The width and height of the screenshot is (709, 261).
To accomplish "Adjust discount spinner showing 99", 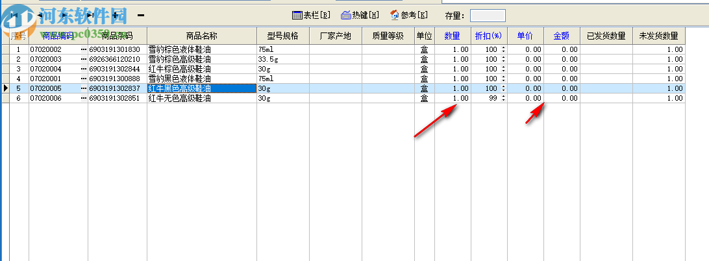I will click(503, 98).
